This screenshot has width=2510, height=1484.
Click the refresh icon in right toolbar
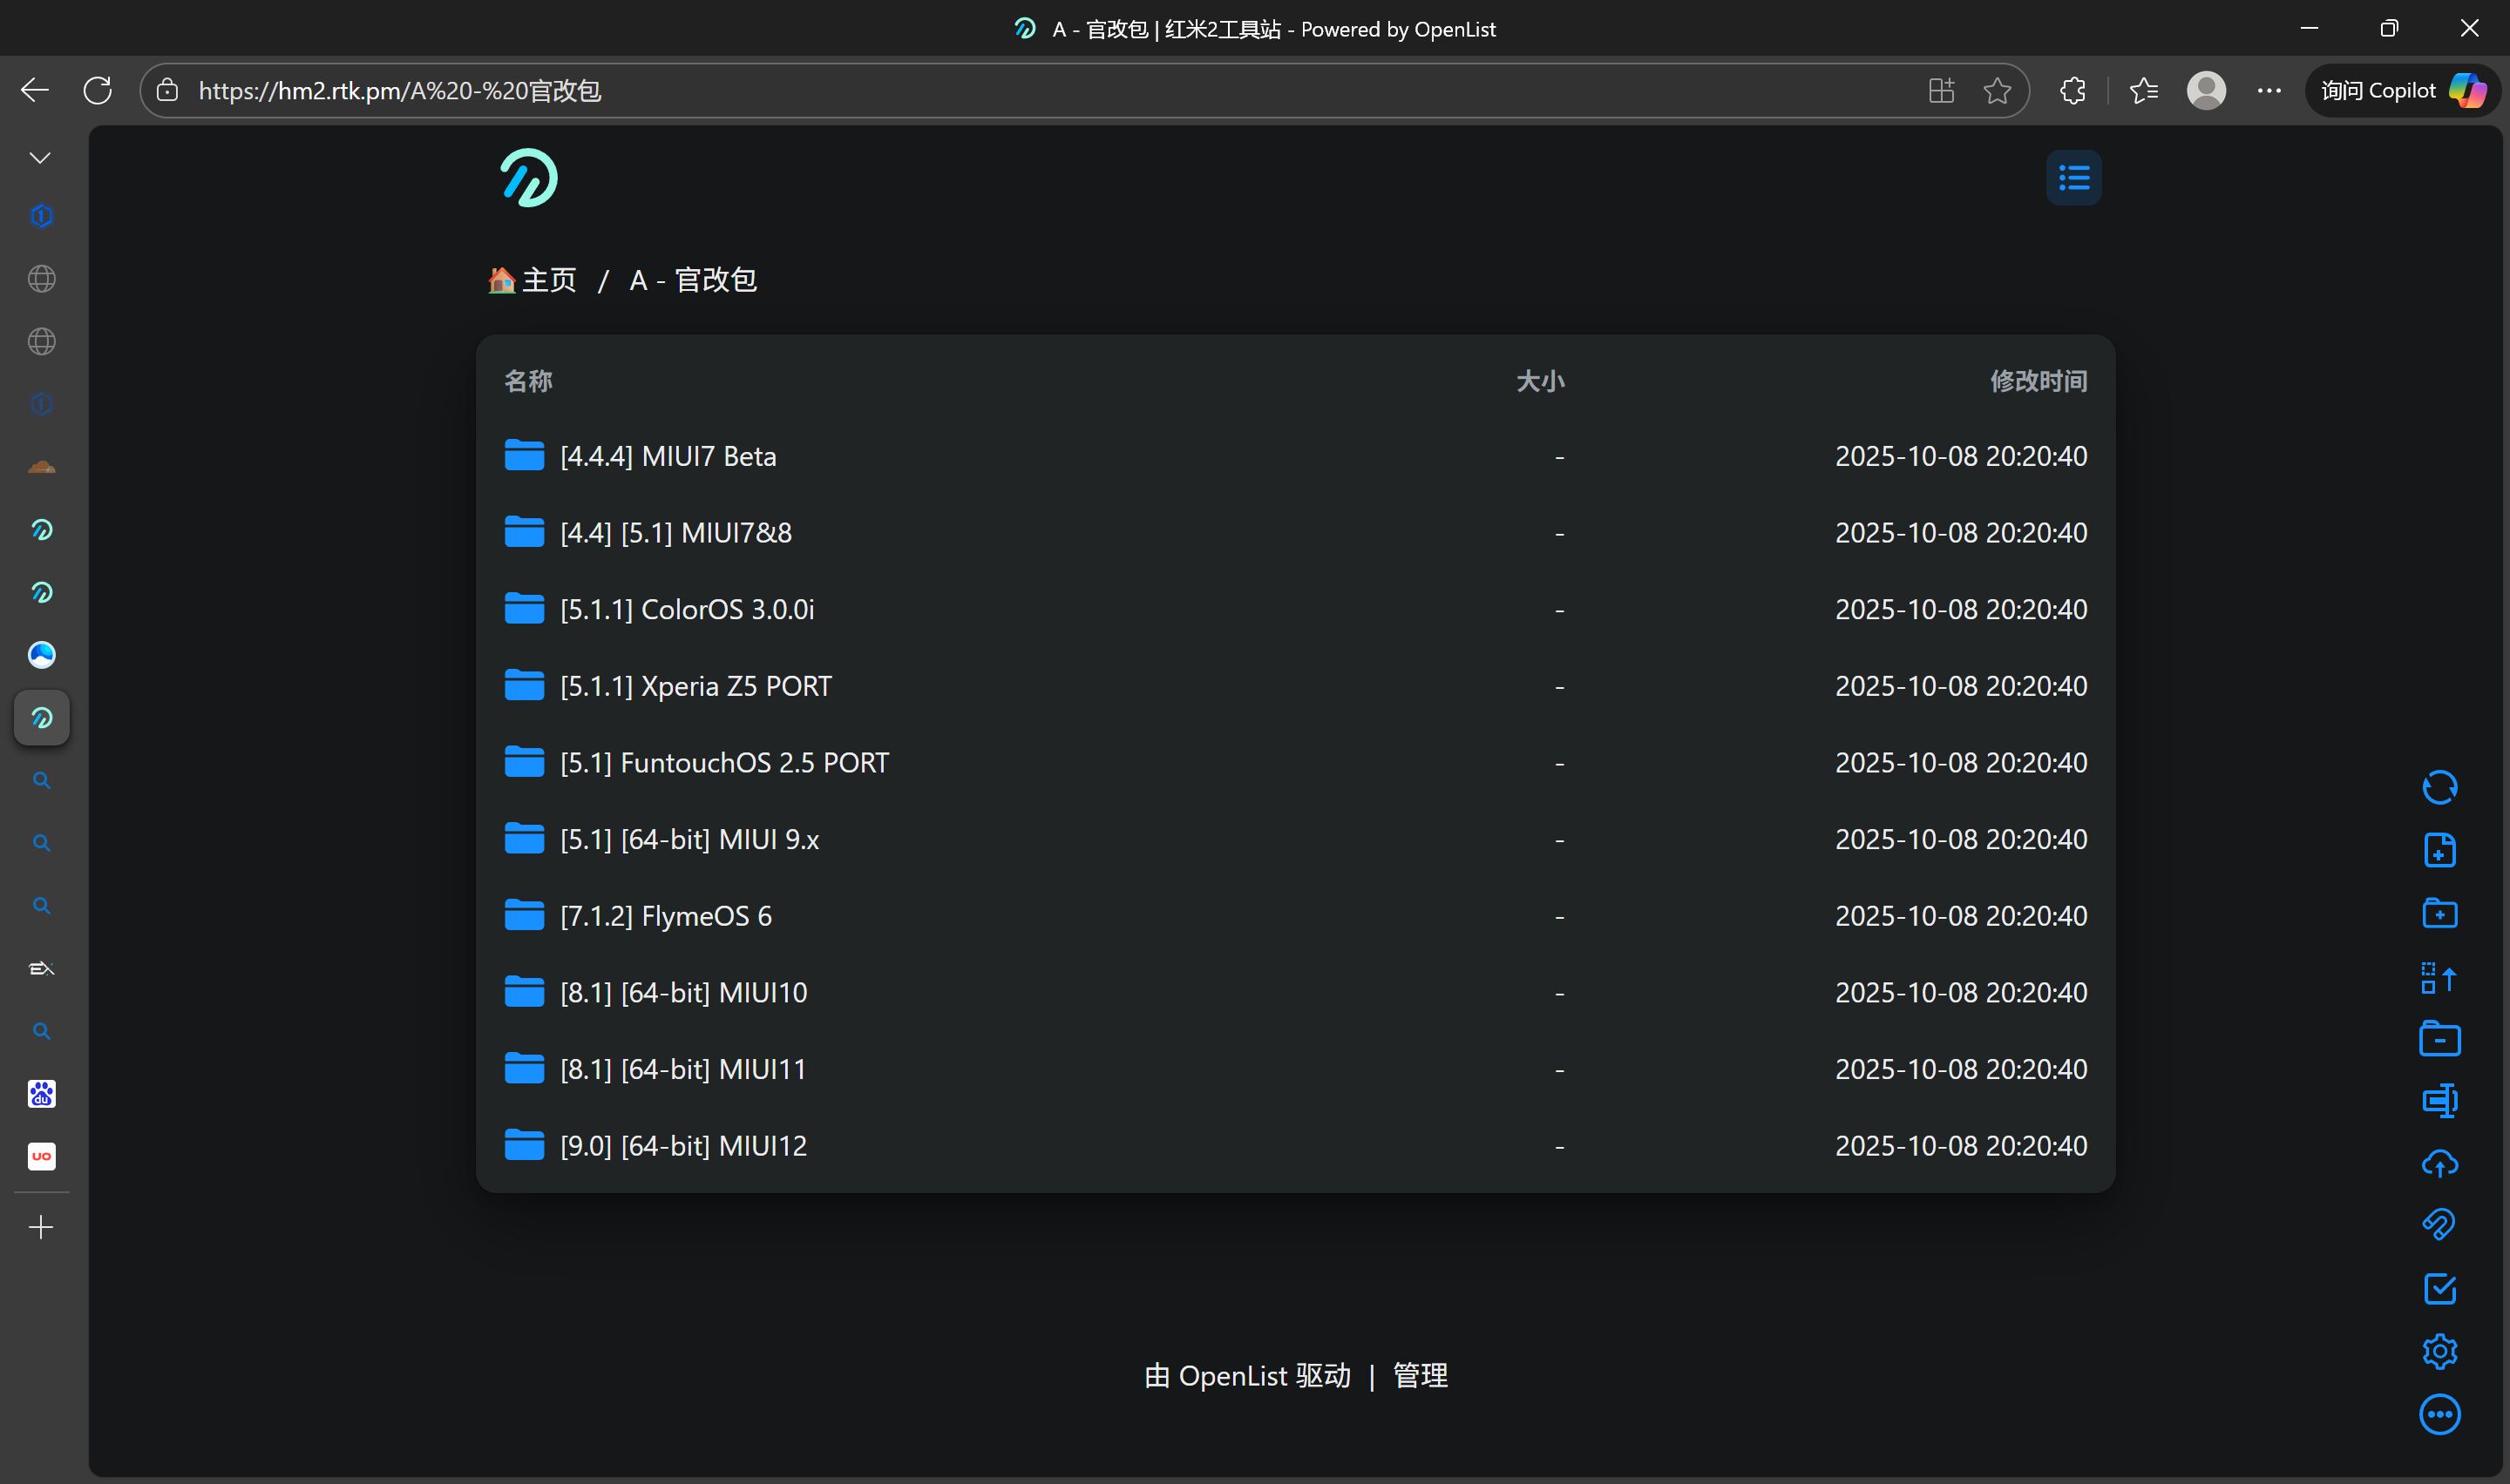[2439, 787]
